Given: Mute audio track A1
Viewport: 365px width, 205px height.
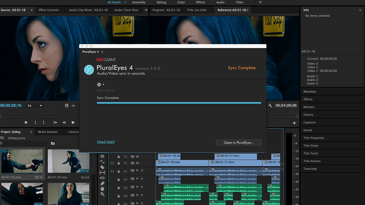Looking at the screenshot, I should [137, 171].
